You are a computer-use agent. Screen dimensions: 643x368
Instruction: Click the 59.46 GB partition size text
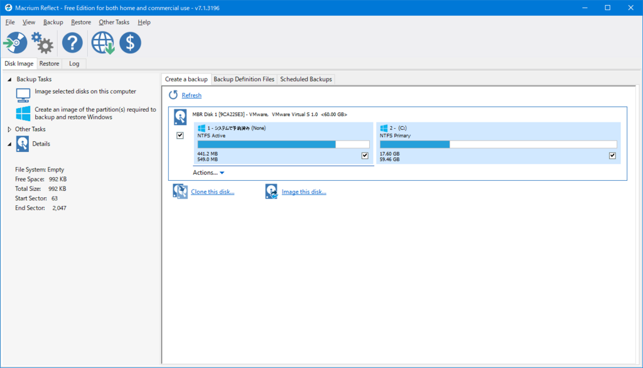389,159
